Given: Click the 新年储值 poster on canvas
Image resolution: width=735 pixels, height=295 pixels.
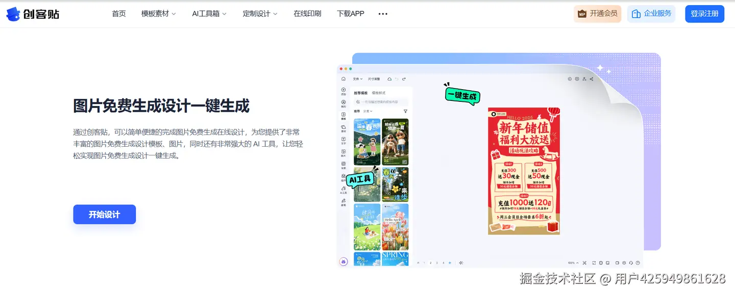Looking at the screenshot, I should tap(524, 171).
